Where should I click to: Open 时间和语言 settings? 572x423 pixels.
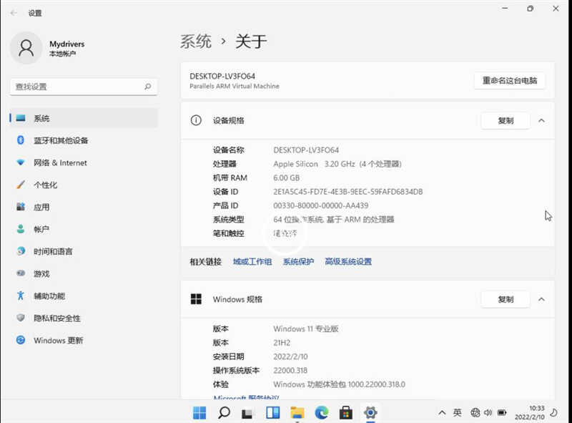(84, 251)
